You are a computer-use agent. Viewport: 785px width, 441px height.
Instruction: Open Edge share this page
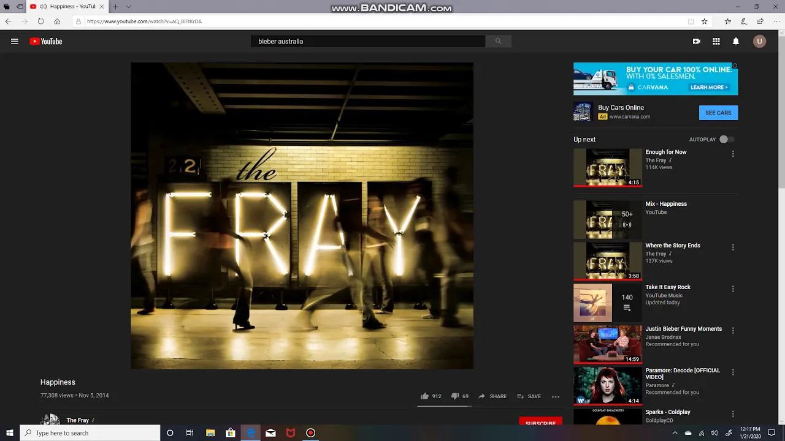point(760,21)
